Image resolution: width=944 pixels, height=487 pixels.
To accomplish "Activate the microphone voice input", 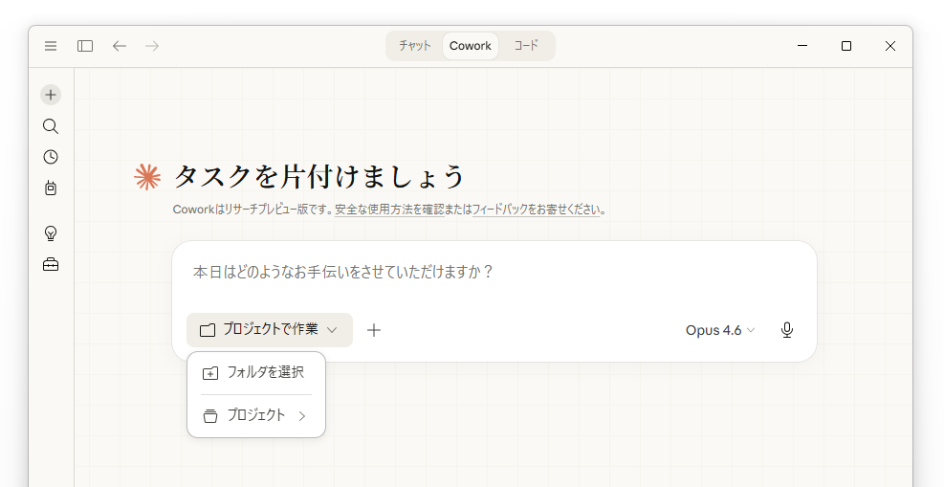I will click(x=786, y=330).
